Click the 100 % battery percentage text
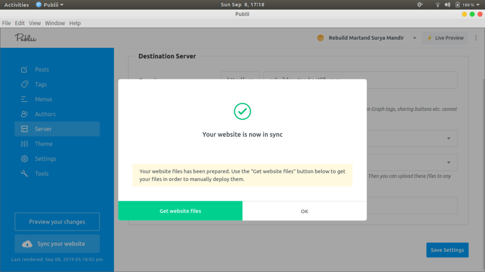This screenshot has height=272, width=485. [x=468, y=5]
